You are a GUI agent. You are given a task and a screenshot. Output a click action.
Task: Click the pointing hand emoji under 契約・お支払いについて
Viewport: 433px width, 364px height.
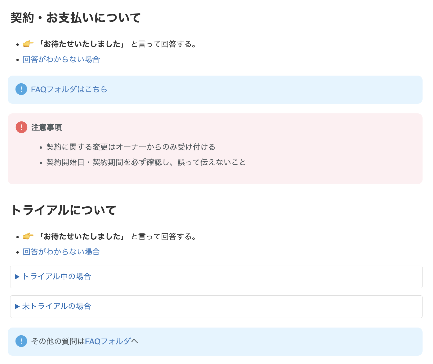pyautogui.click(x=28, y=44)
